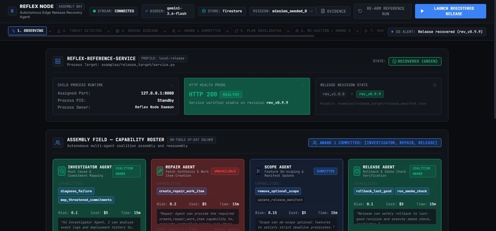Click the update_release_manifest capability chip

click(280, 200)
